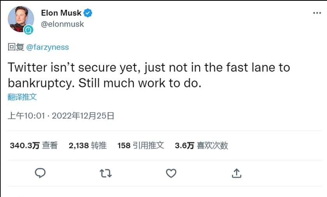Click 翻译推文 to translate the tweet
Image resolution: width=327 pixels, height=197 pixels.
[x=22, y=97]
